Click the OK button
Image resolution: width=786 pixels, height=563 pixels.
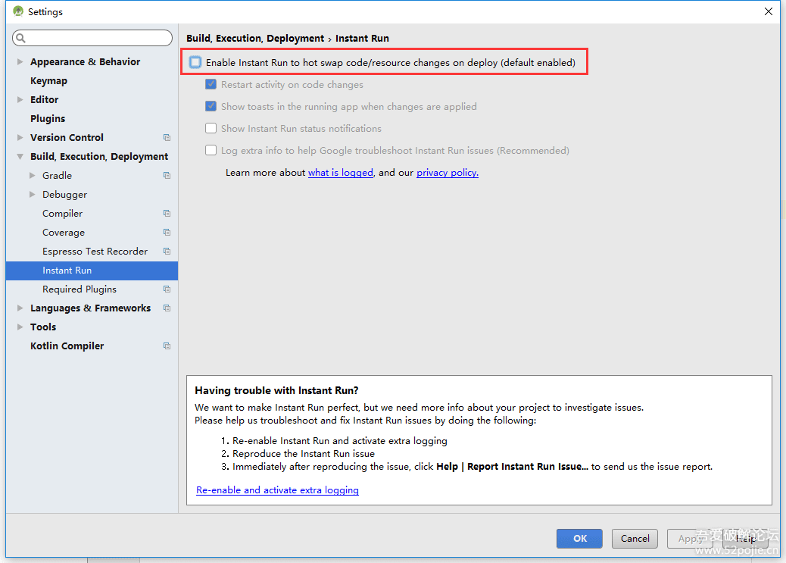[579, 539]
